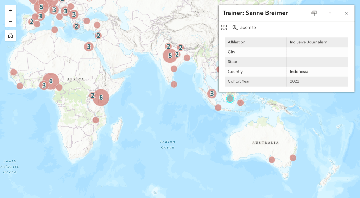Image resolution: width=360 pixels, height=198 pixels.
Task: Click the Cohort Year value 2022
Action: tap(295, 81)
